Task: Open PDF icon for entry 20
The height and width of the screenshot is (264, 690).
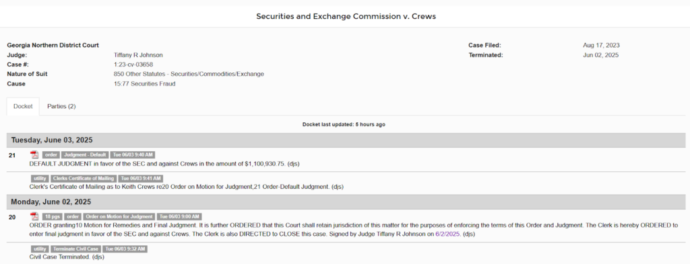Action: (x=34, y=216)
